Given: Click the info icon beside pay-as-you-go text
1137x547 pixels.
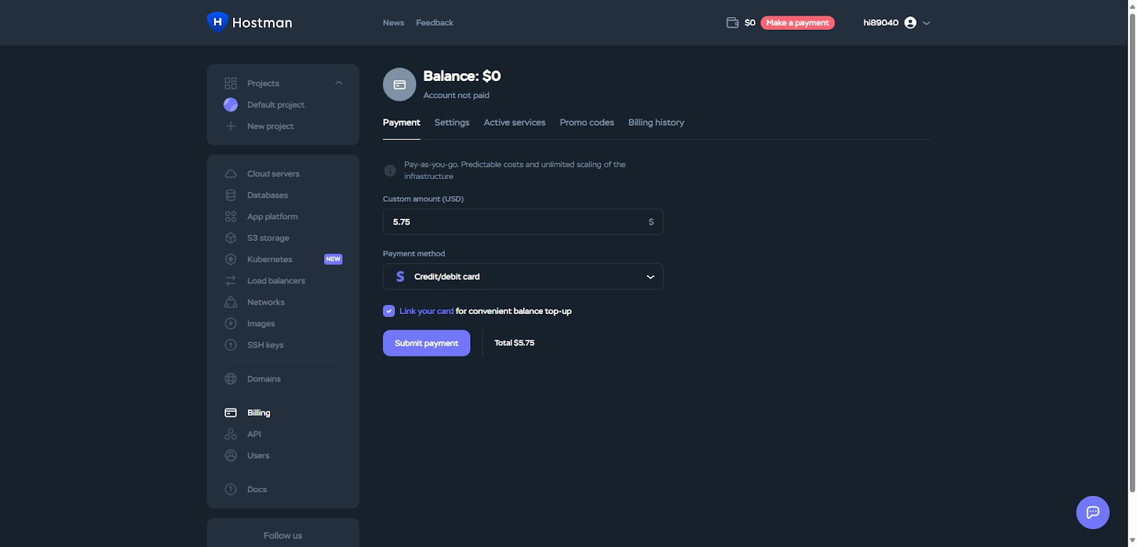Looking at the screenshot, I should 389,170.
